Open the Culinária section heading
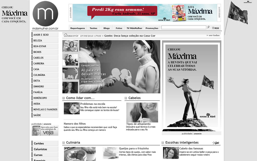 pos(73,143)
